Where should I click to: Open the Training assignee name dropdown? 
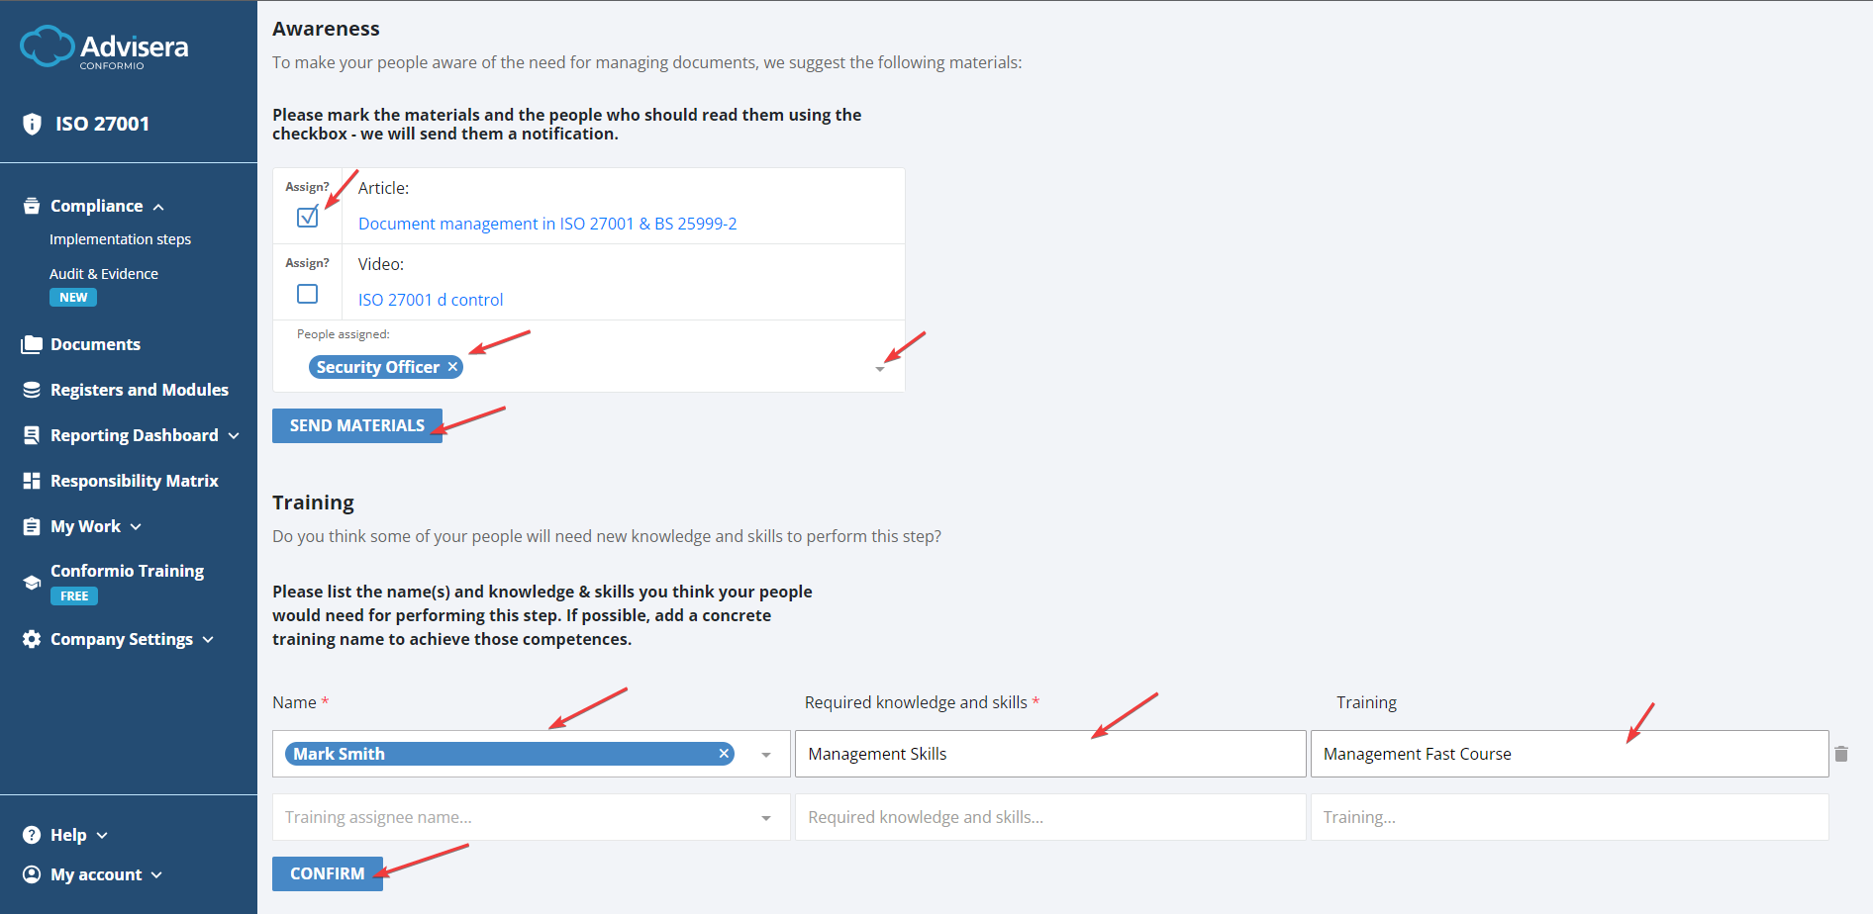(x=766, y=818)
